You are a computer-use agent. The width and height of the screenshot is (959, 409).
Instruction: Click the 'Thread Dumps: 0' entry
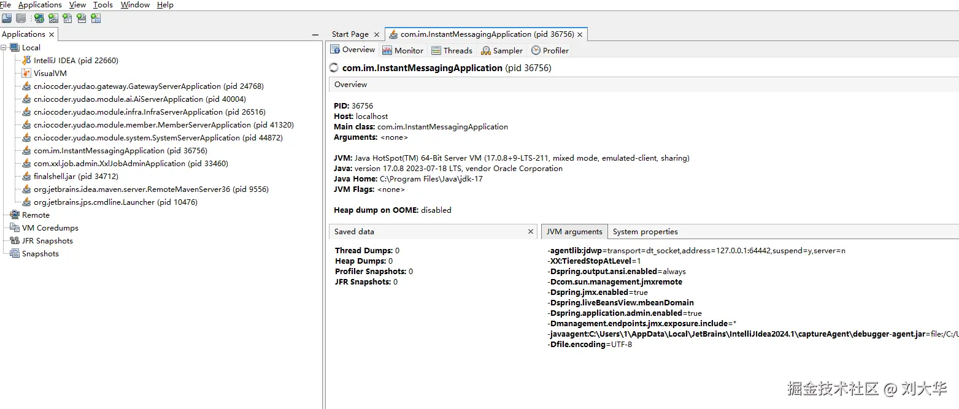coord(367,250)
